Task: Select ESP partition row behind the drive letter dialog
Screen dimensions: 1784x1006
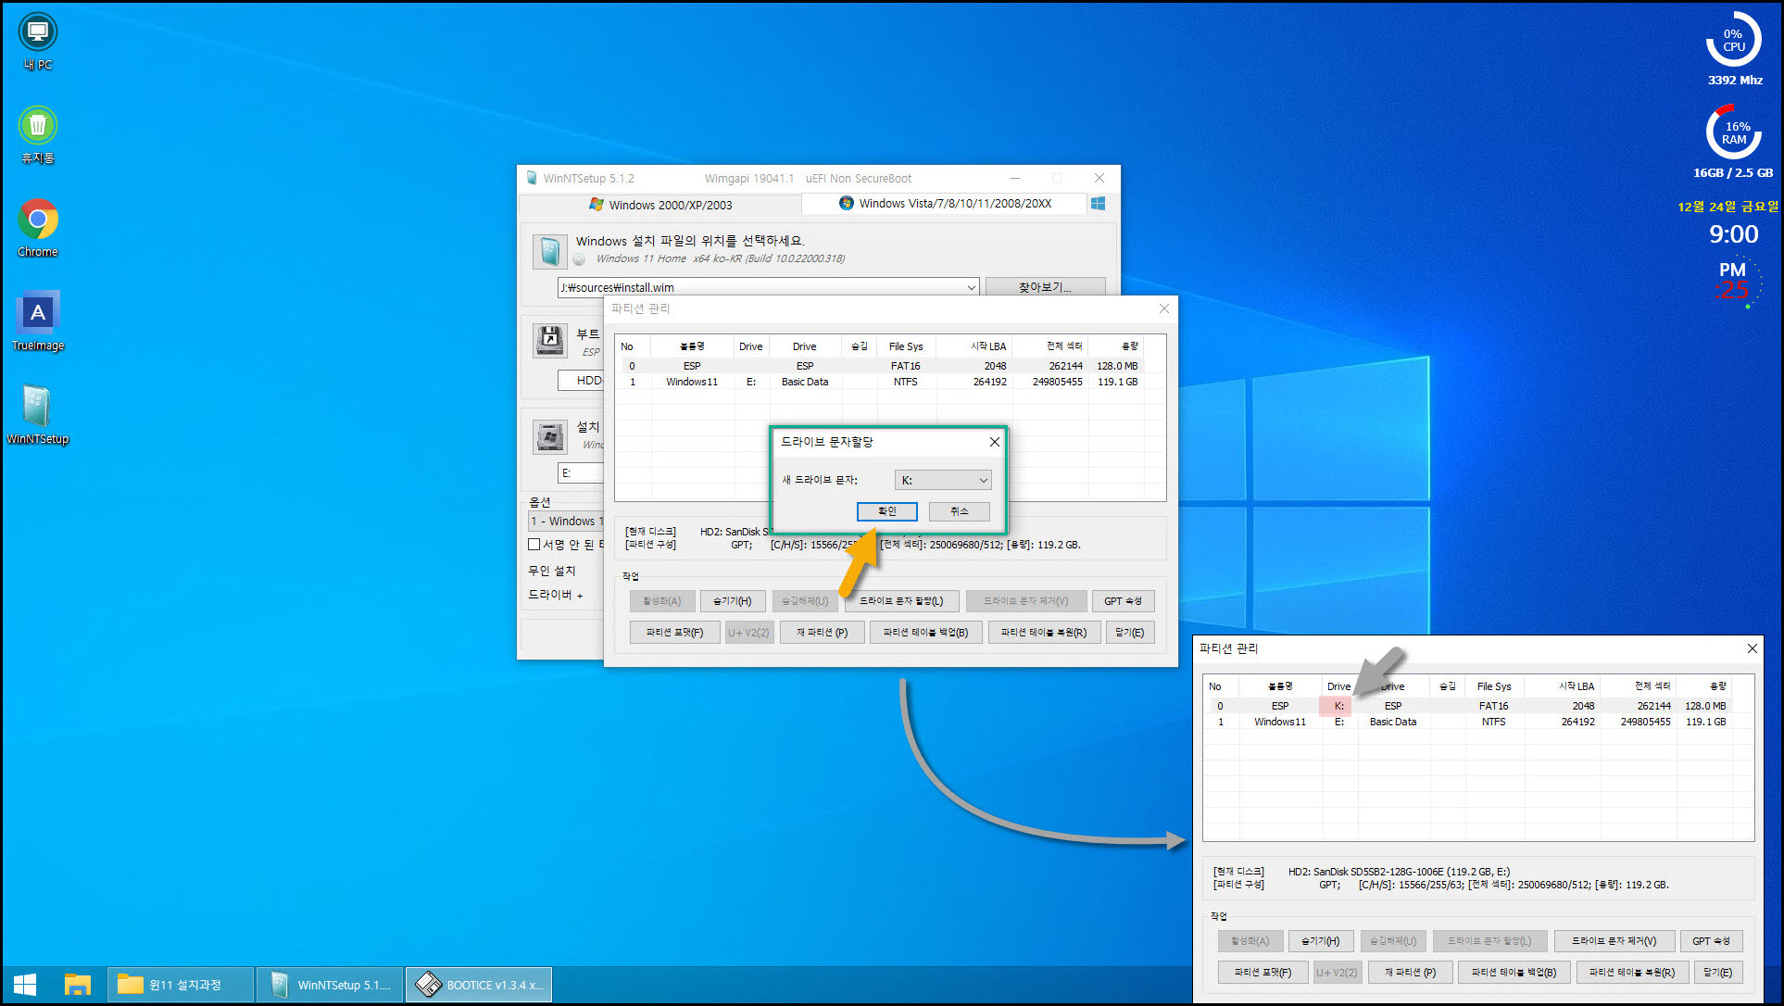Action: tap(878, 366)
